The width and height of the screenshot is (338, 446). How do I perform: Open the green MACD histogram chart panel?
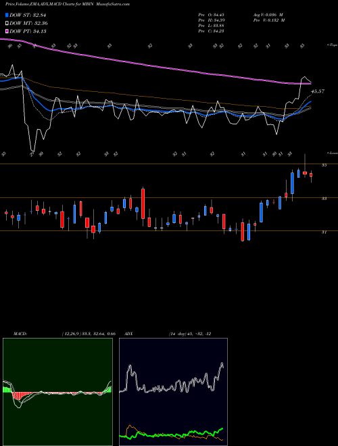[57, 392]
